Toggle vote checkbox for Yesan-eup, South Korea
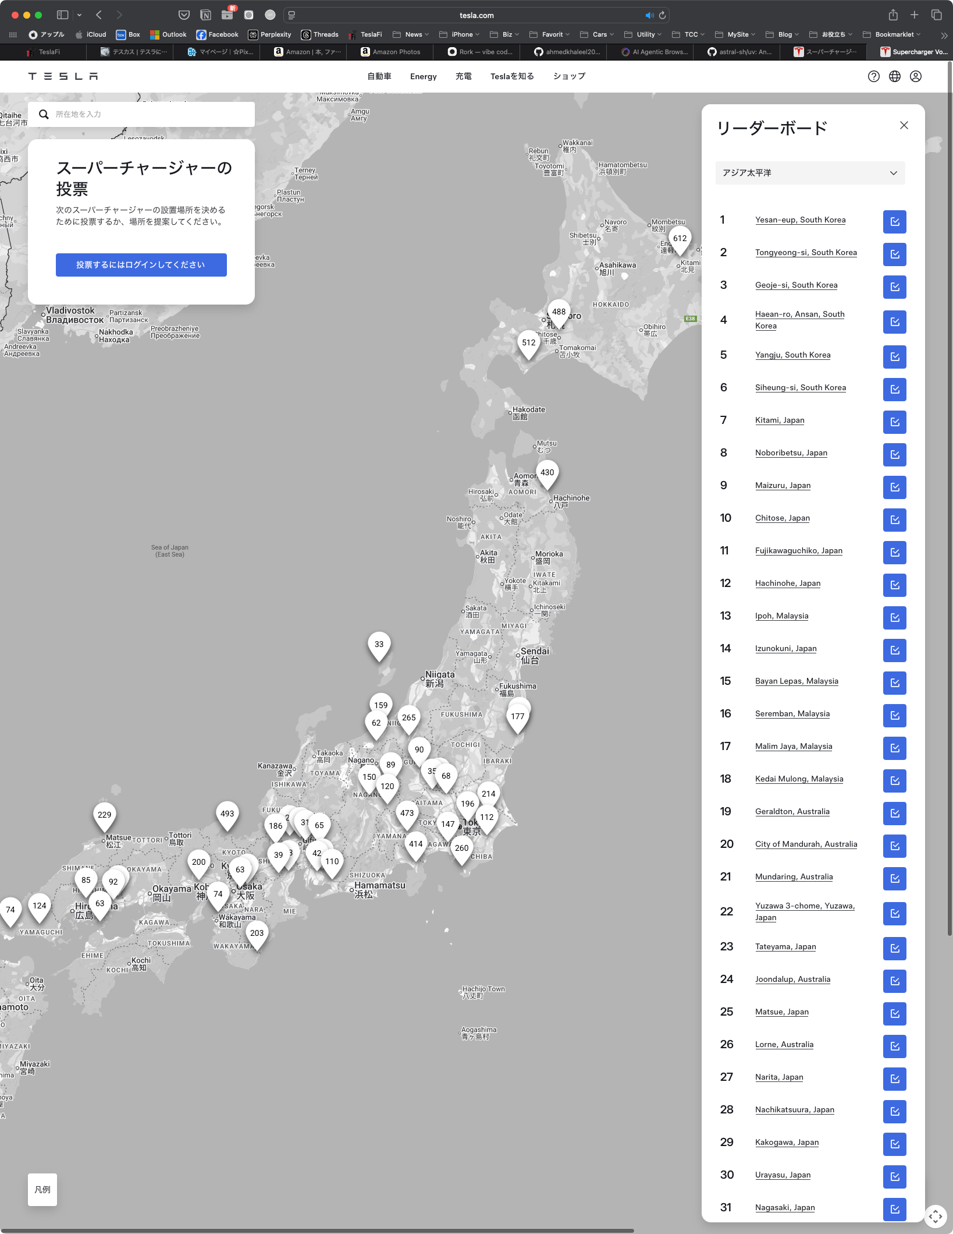The width and height of the screenshot is (953, 1234). point(894,221)
